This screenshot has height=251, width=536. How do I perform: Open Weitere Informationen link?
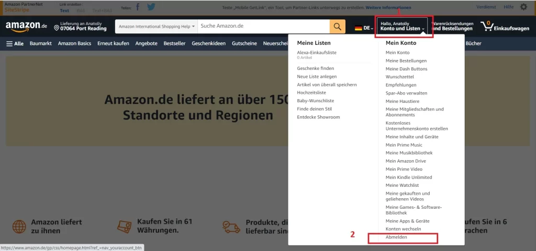[388, 7]
